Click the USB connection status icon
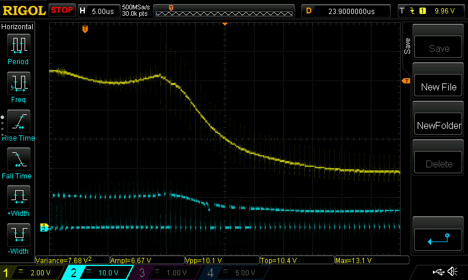Viewport: 468px width, 280px height. point(438,272)
